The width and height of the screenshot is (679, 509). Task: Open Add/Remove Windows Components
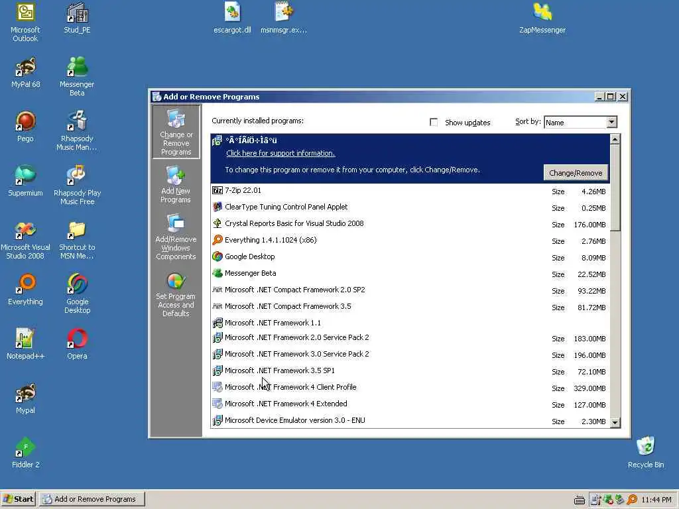pyautogui.click(x=175, y=237)
